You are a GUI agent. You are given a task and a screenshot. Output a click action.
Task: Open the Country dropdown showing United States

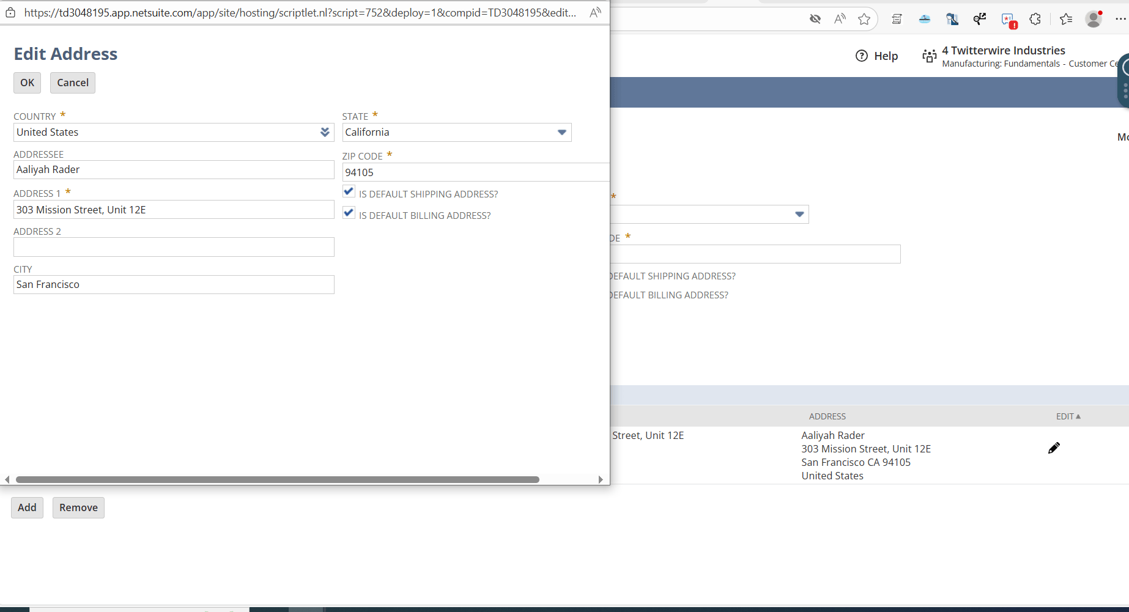[x=324, y=132]
